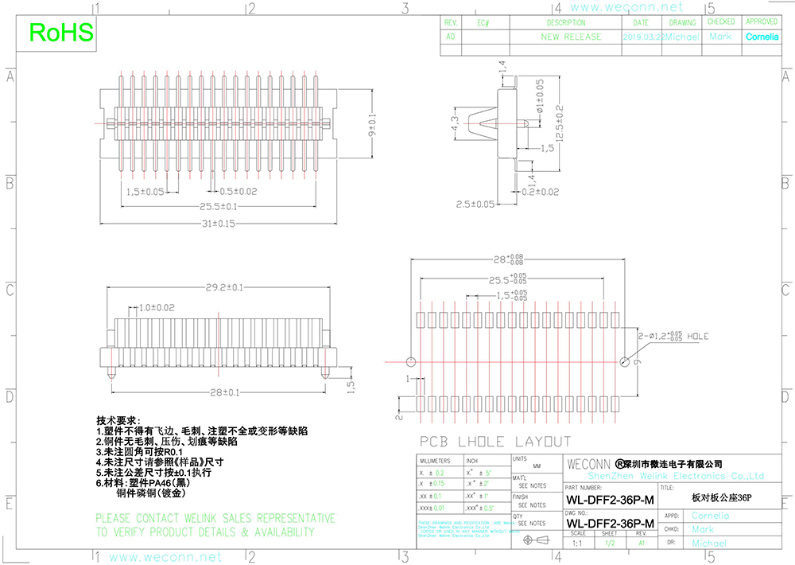Image resolution: width=795 pixels, height=565 pixels.
Task: Select the front view of the connector
Action: [219, 123]
